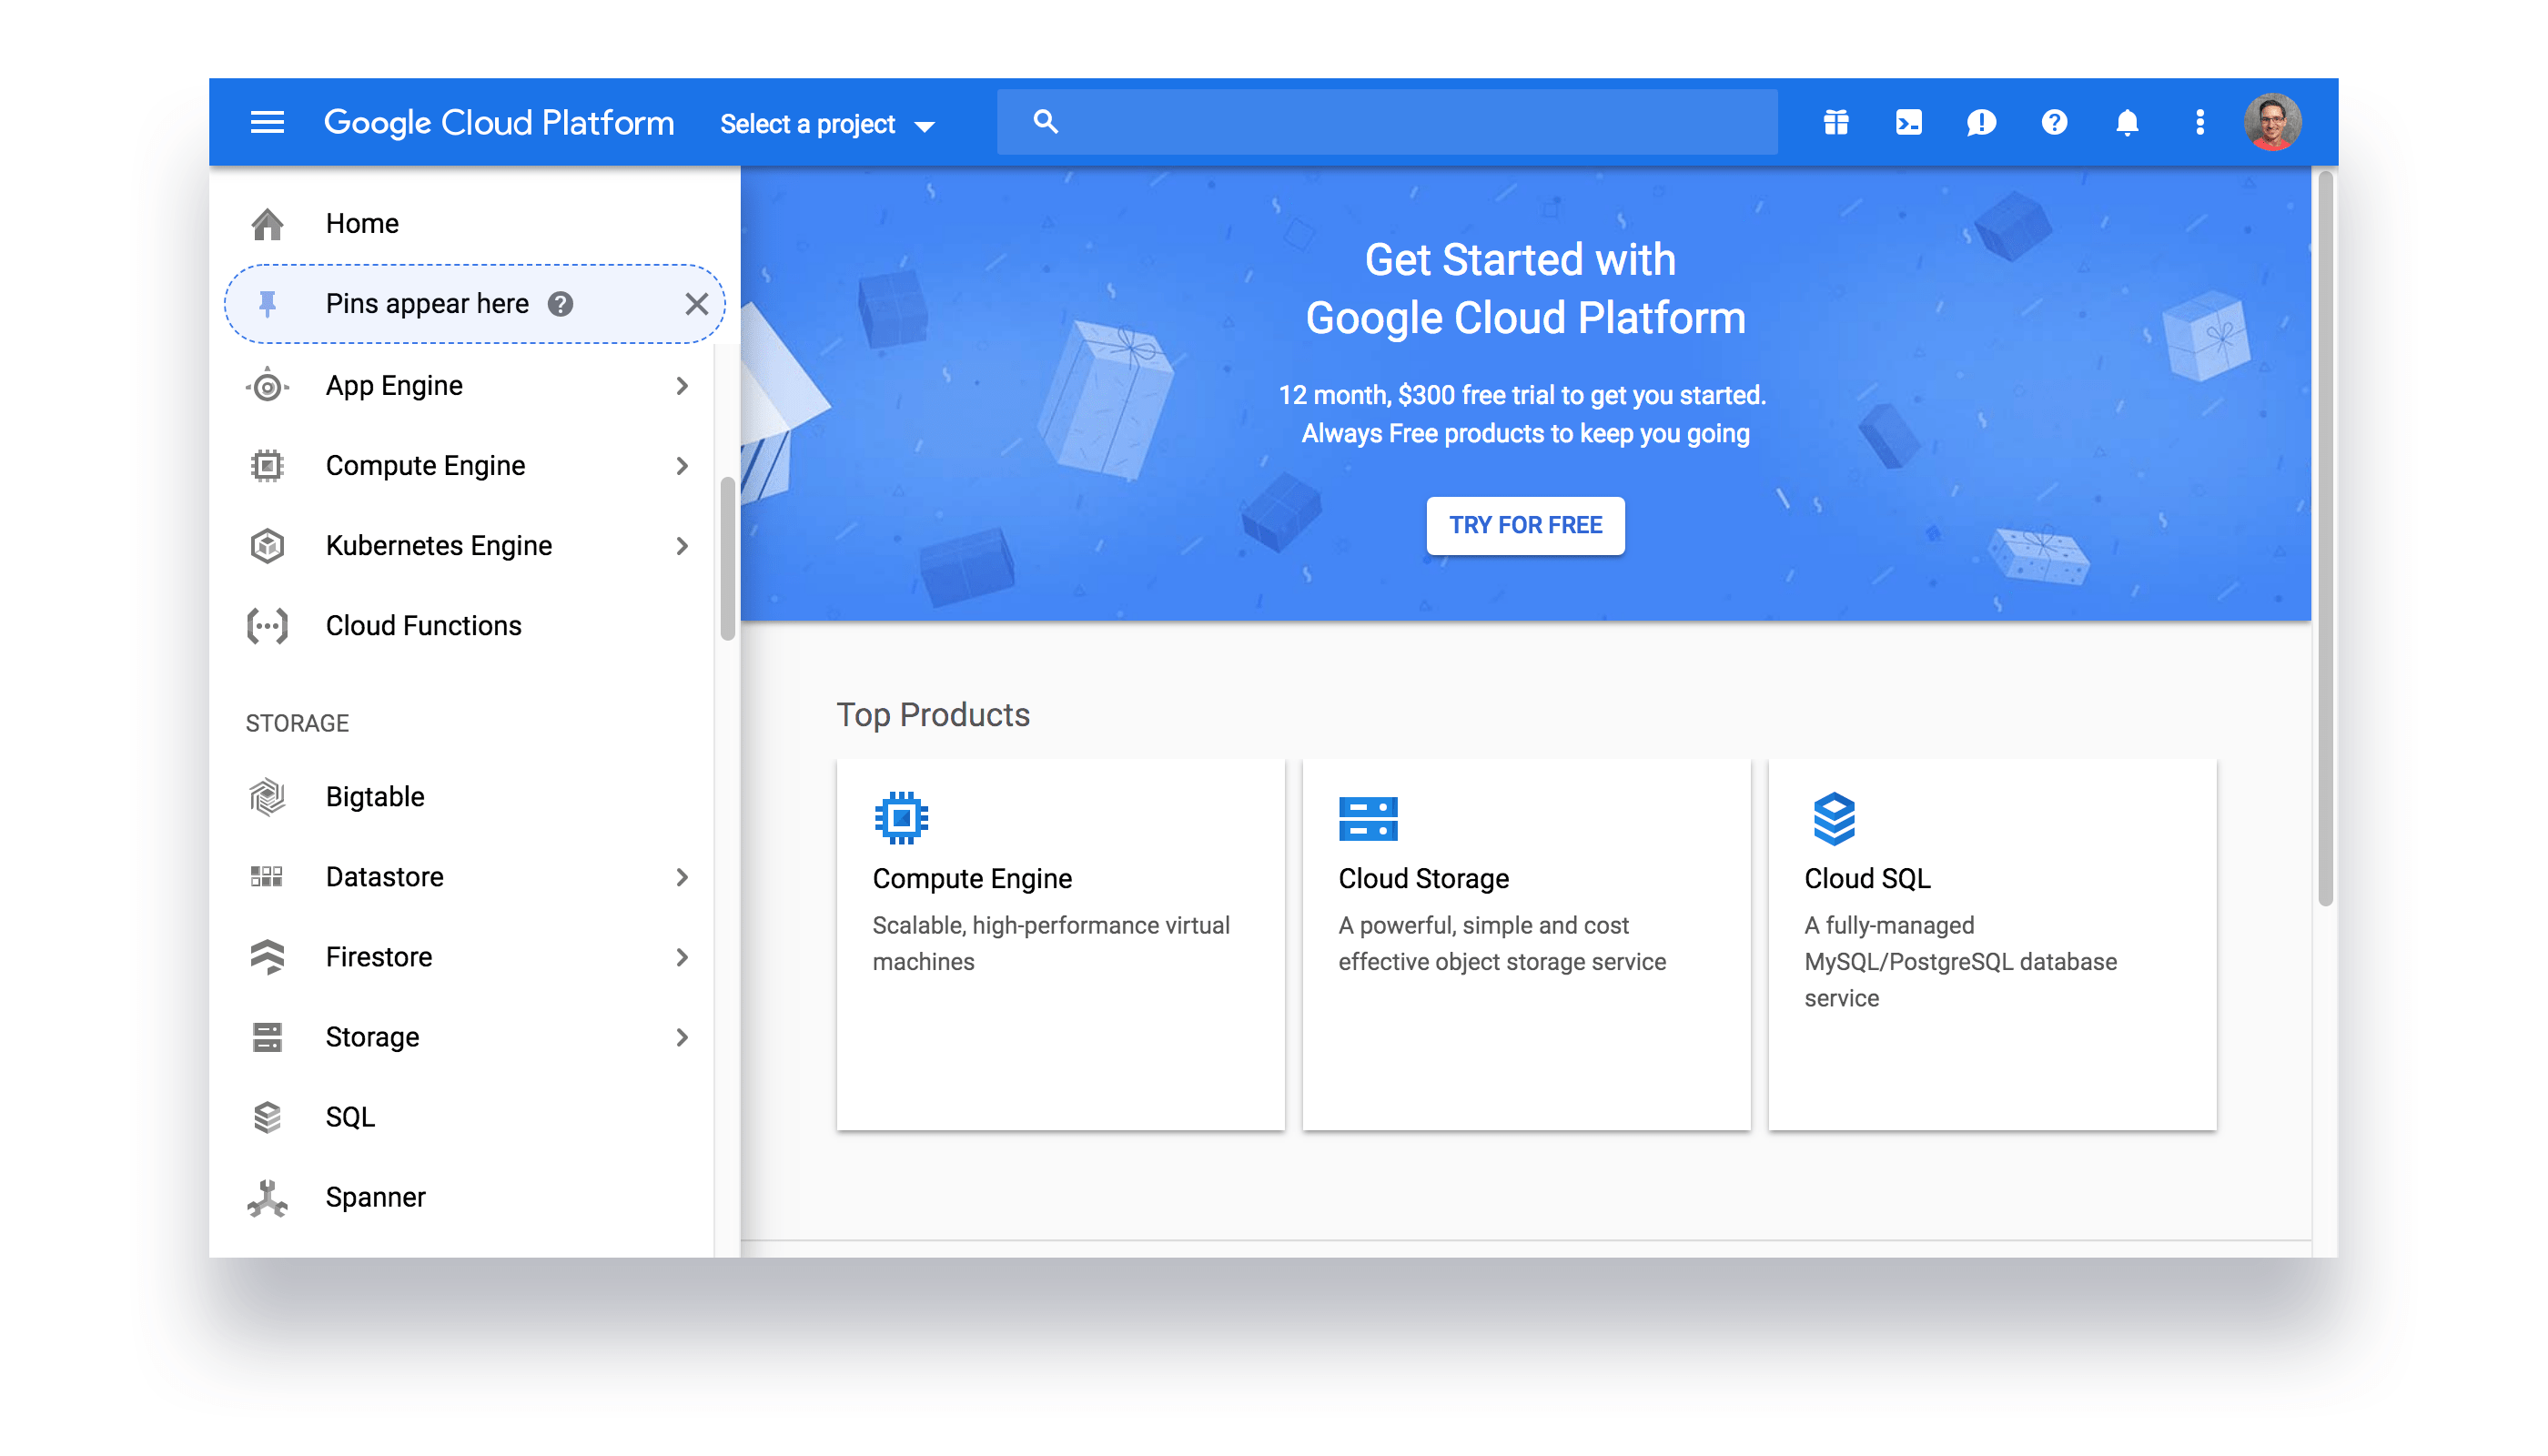2548x1456 pixels.
Task: Click 'Scalable, high-performance virtual machines' text
Action: click(1051, 942)
